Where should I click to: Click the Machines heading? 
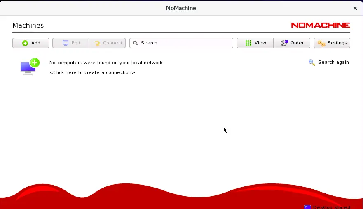click(x=28, y=25)
